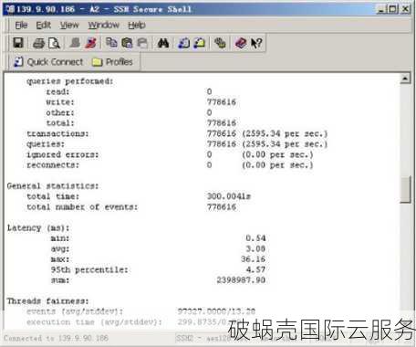Click the 'queries performed:' line
Viewport: 416px width, 347px height.
[70, 81]
